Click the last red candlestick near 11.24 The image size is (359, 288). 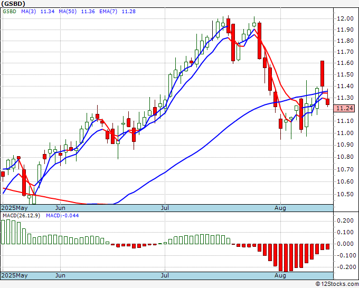click(x=328, y=102)
